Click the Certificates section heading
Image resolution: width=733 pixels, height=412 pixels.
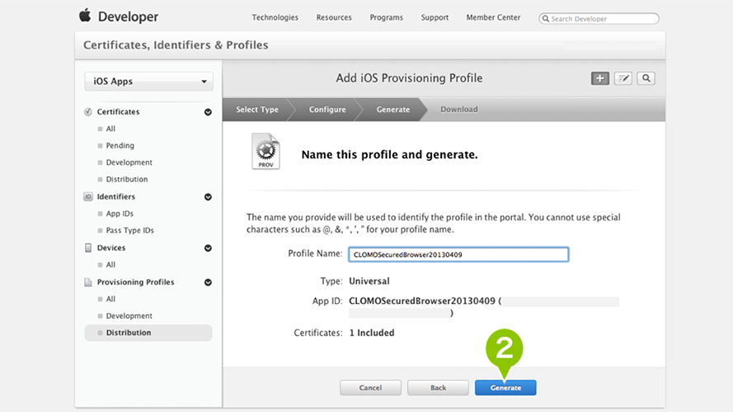pyautogui.click(x=118, y=111)
